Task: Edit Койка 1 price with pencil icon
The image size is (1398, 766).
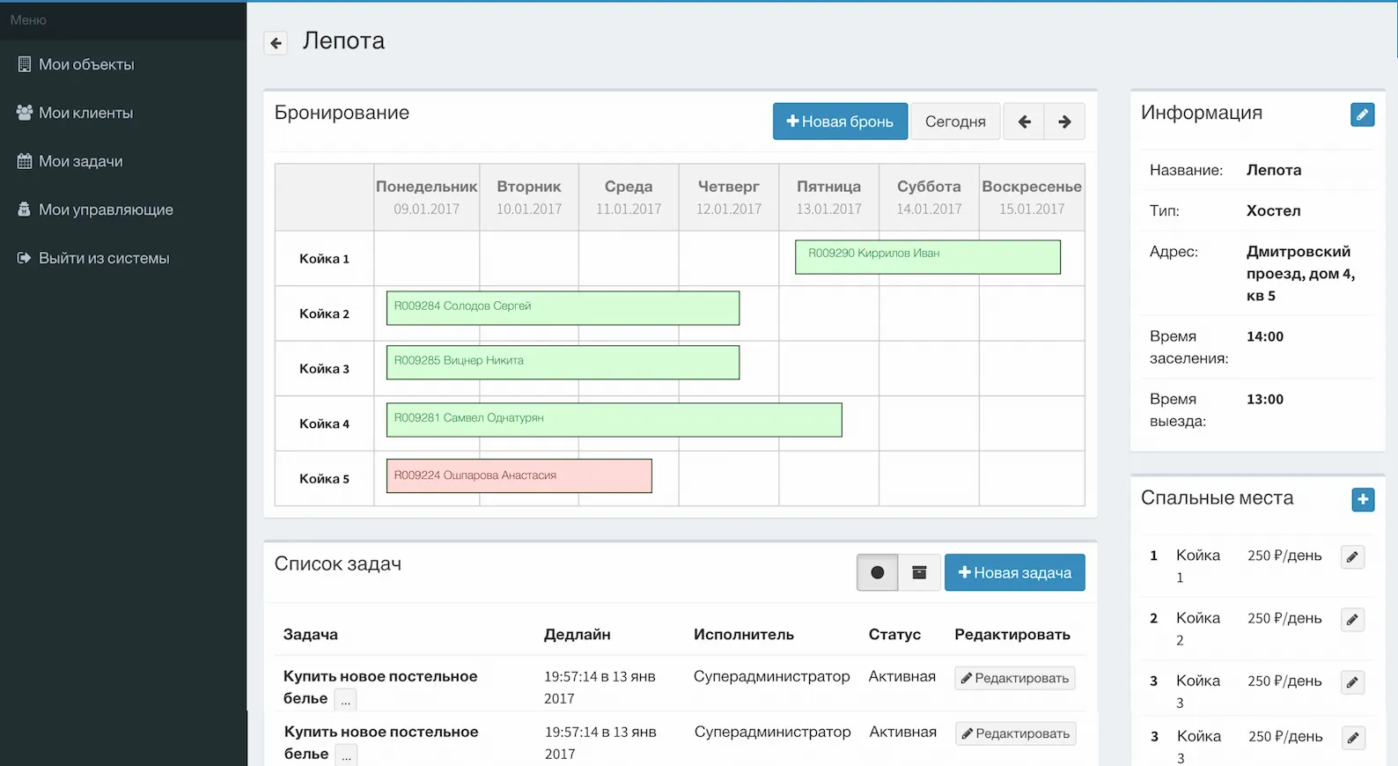Action: (x=1352, y=556)
